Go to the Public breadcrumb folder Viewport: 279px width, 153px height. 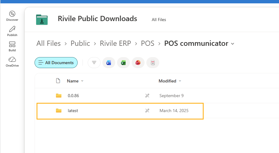(x=80, y=43)
